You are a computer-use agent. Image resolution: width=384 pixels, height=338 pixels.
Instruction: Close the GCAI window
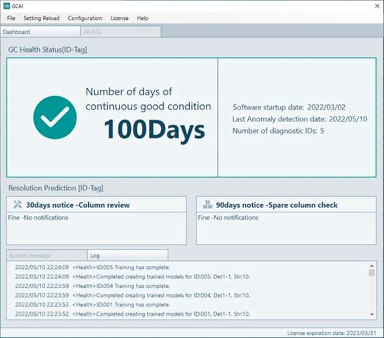(373, 5)
